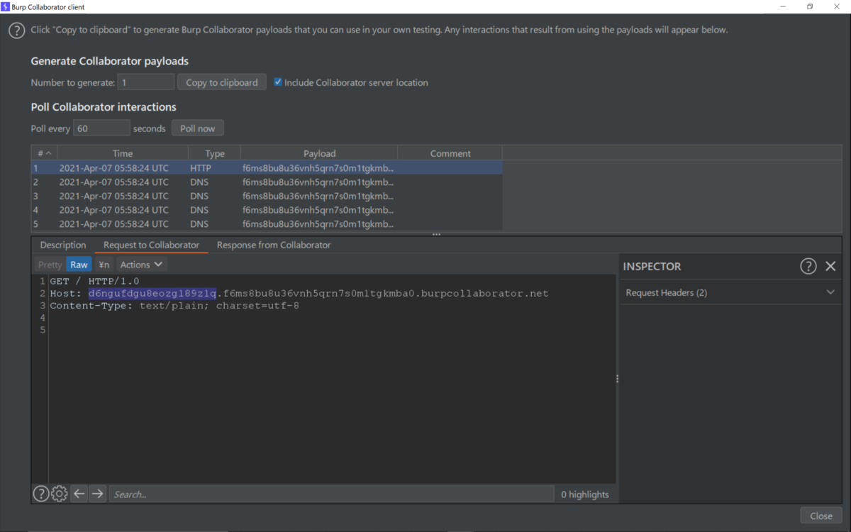851x532 pixels.
Task: Click the Copy to clipboard button
Action: point(222,82)
